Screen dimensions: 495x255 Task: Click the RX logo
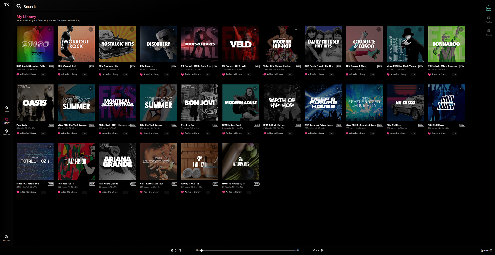coord(6,5)
